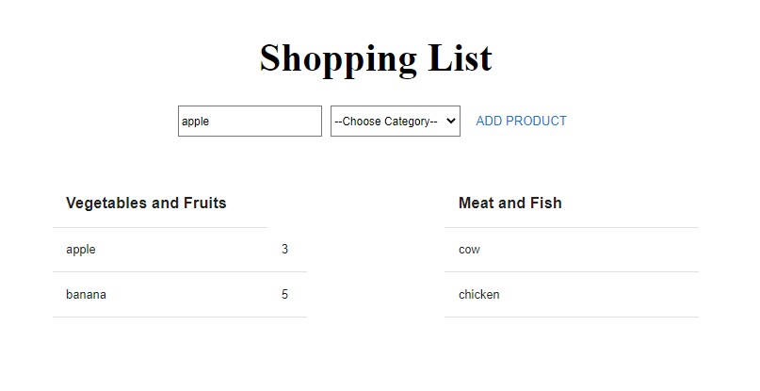Click the word Fish in the right heading
Viewport: 760px width, 391px height.
click(546, 203)
